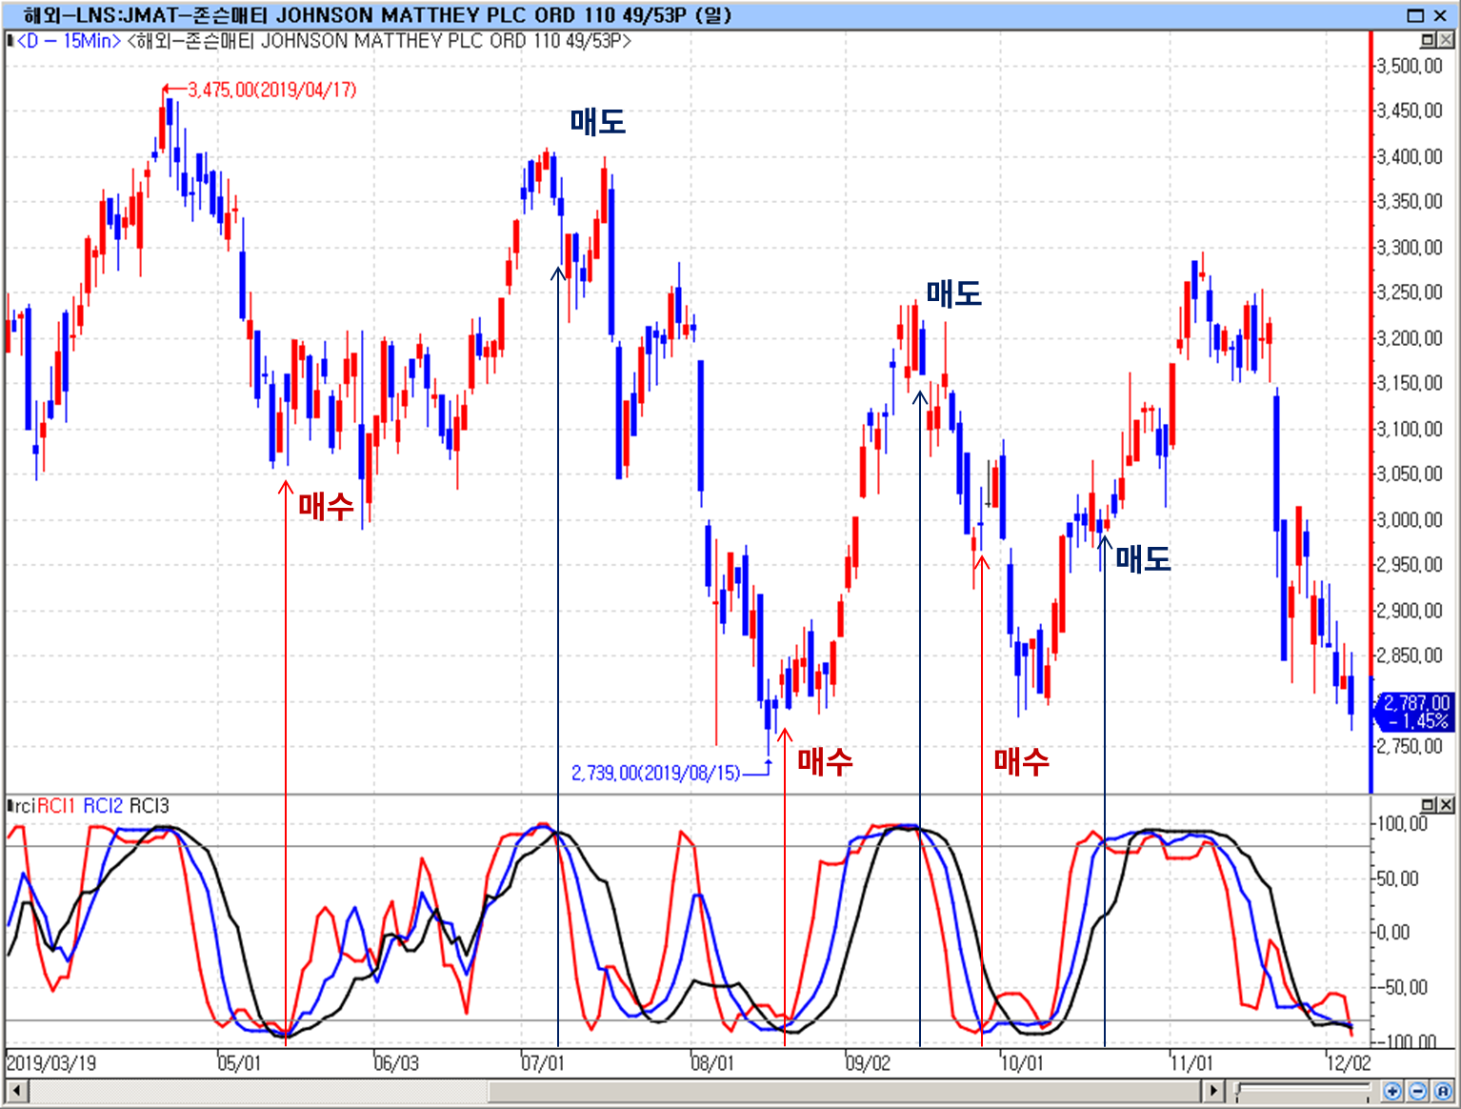Click the scrollbar right arrow
Viewport: 1461px width, 1109px height.
[x=1213, y=1091]
